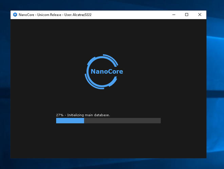Click the dark empty area above the logo

(x=109, y=34)
